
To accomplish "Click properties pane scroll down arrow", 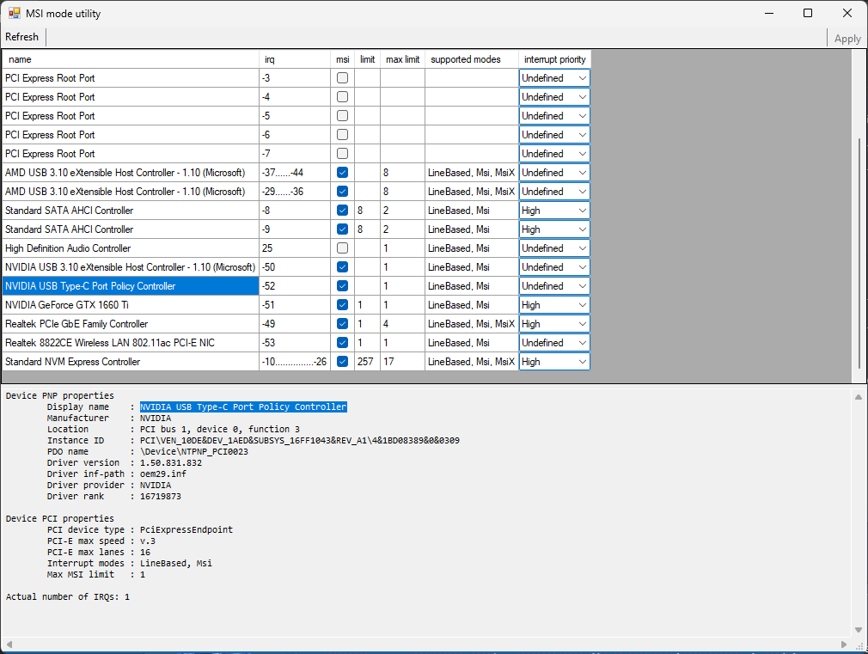I will 858,630.
